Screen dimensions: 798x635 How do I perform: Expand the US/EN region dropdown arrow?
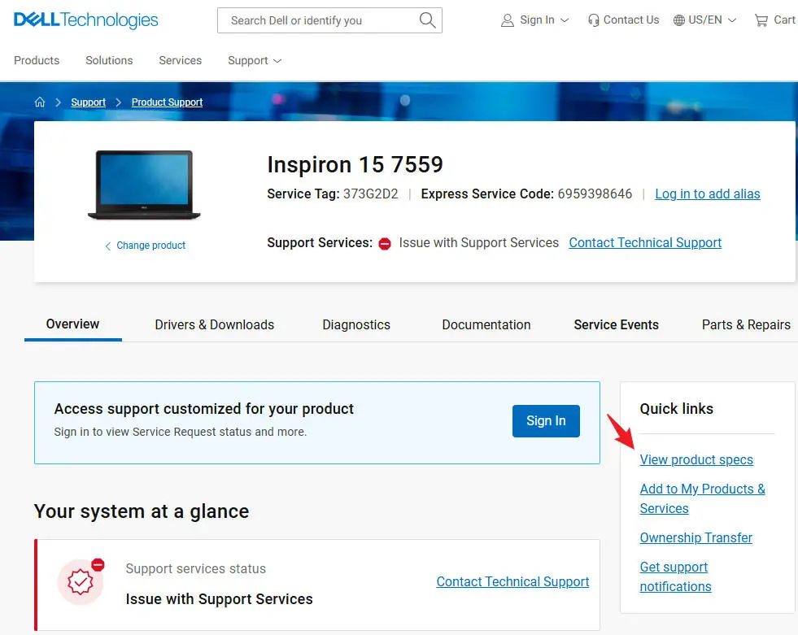coord(732,20)
